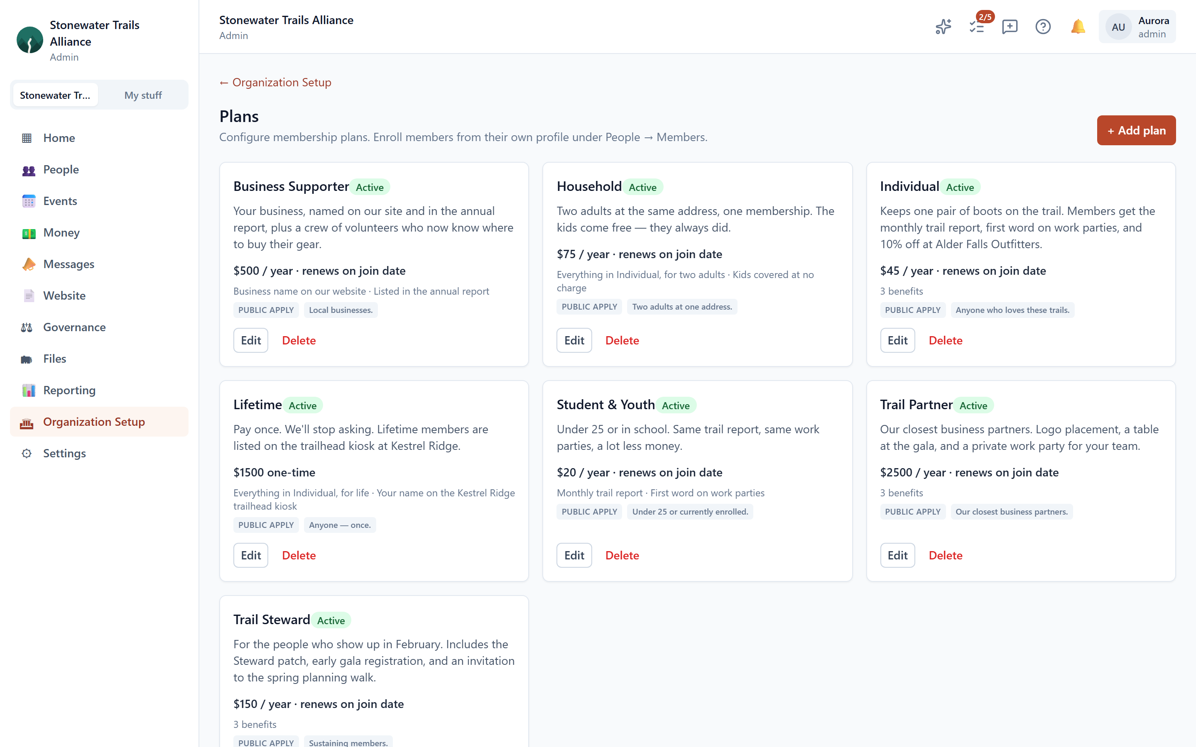Open the Aurora admin user menu
The width and height of the screenshot is (1196, 747).
[1137, 27]
